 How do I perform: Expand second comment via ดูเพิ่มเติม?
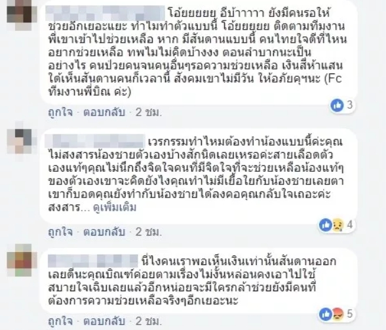pos(115,208)
